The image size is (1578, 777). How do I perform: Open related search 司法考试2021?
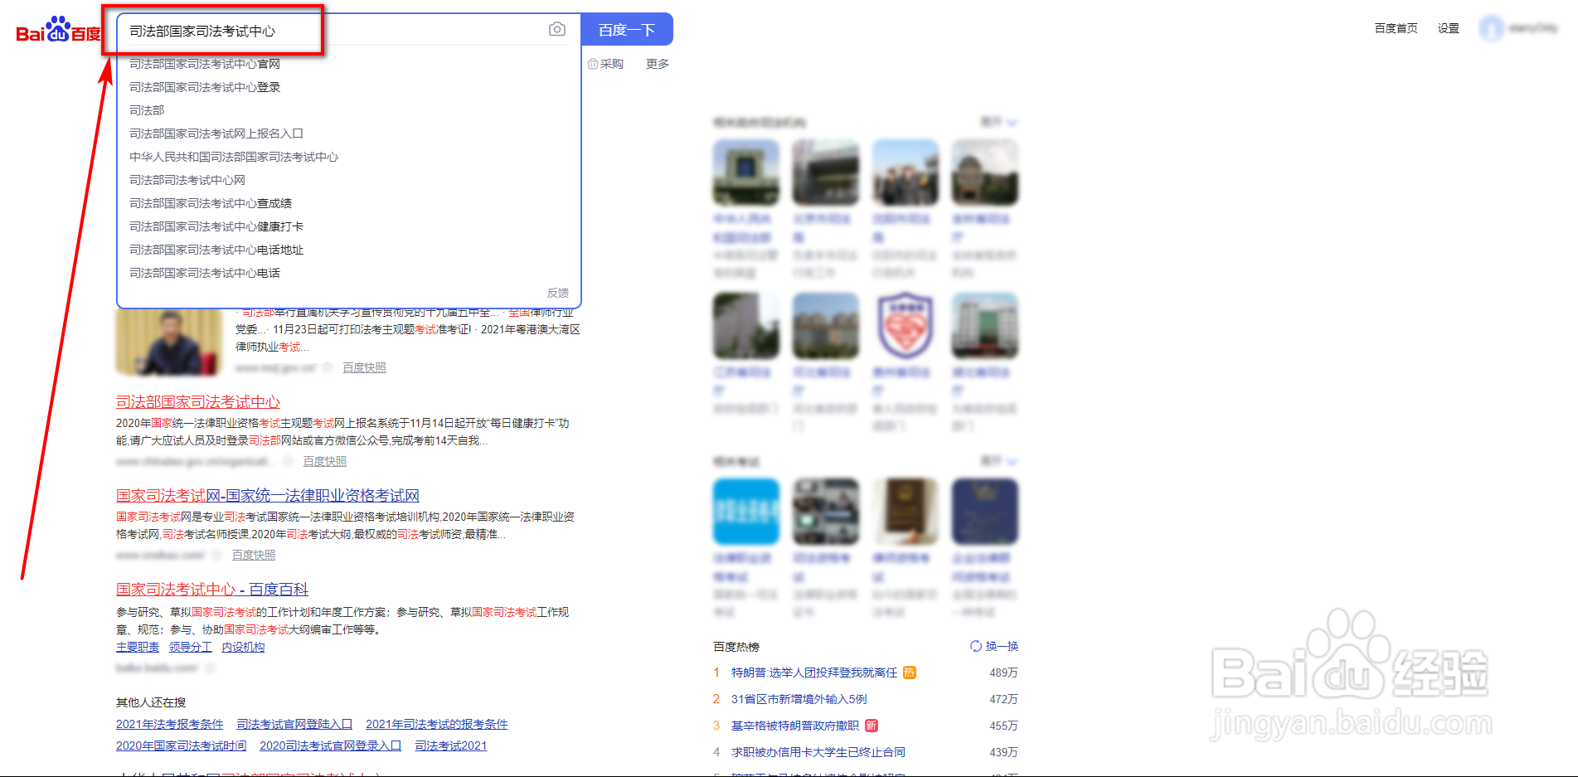pyautogui.click(x=451, y=745)
